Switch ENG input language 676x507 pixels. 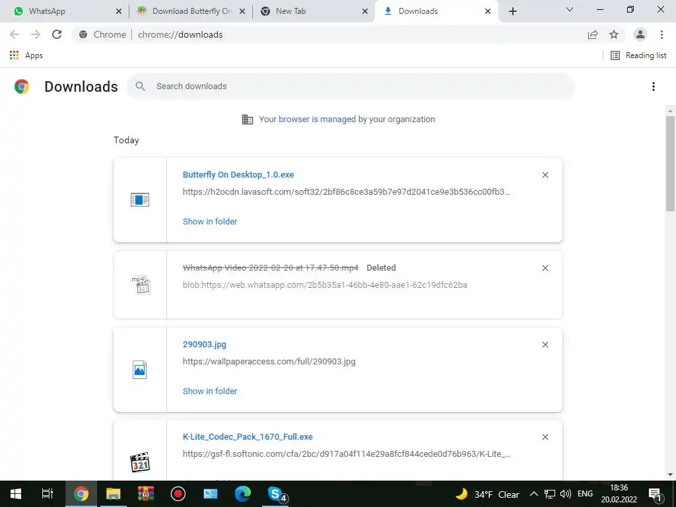pos(585,494)
